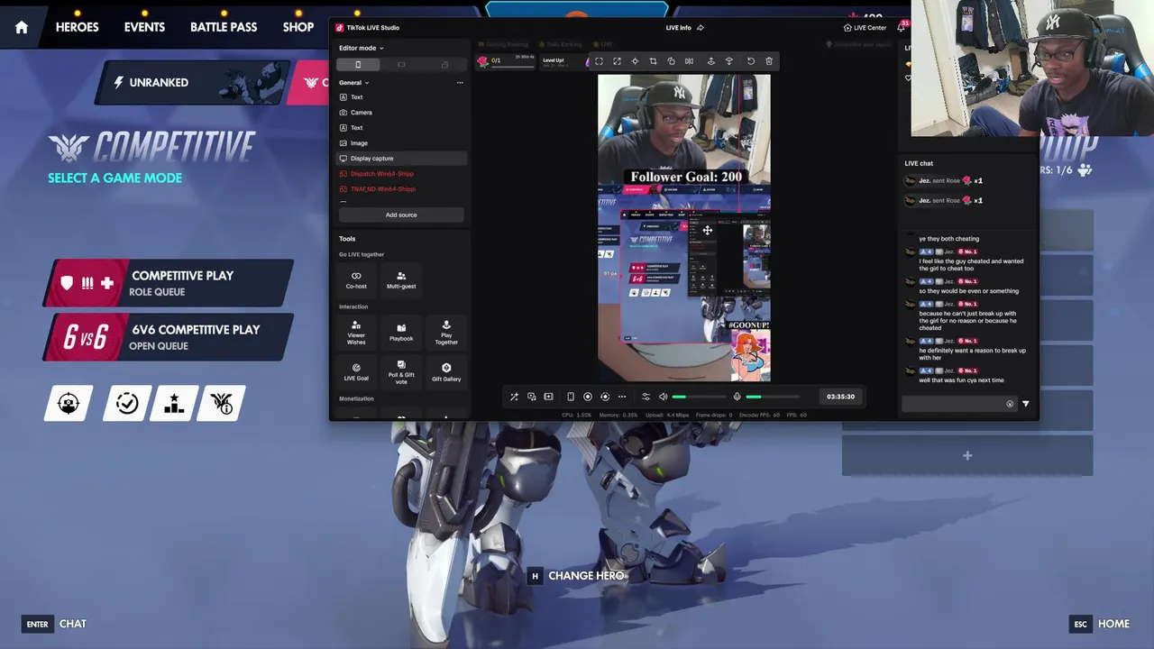This screenshot has width=1154, height=649.
Task: Open game CHAT prompt
Action: [54, 624]
